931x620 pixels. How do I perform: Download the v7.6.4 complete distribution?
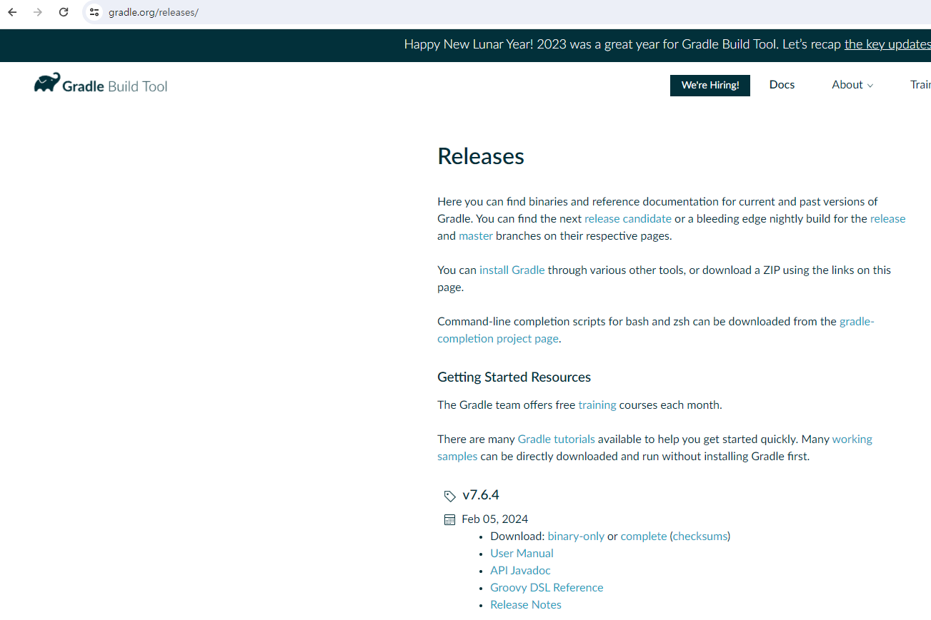click(644, 536)
